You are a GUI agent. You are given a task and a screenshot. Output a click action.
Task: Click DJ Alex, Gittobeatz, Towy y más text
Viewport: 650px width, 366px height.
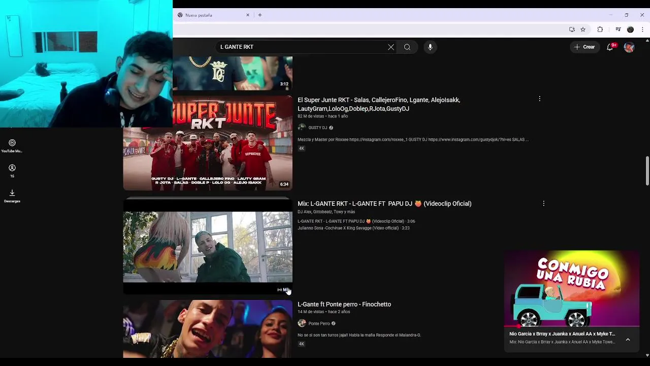[326, 211]
